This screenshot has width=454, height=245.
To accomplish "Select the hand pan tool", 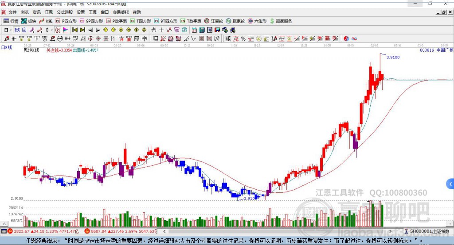I will (153, 30).
